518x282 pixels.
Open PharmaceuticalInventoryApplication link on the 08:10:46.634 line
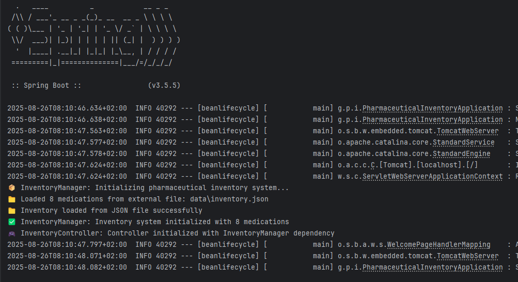coord(432,108)
